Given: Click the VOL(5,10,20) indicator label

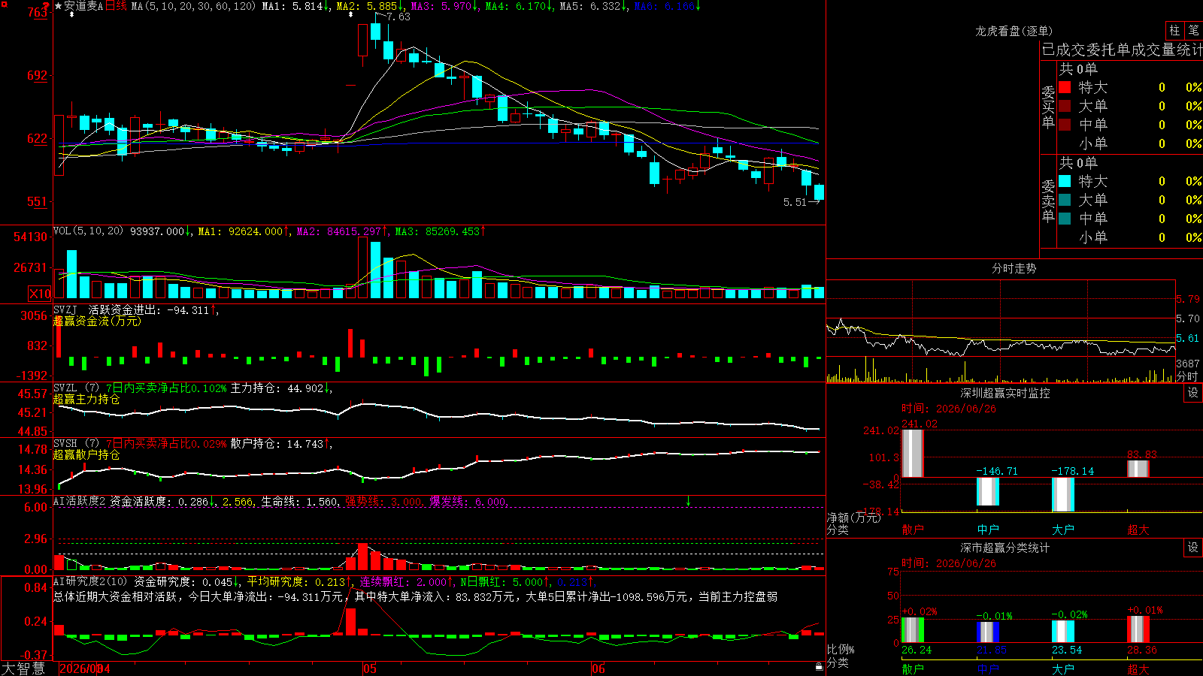Looking at the screenshot, I should click(x=89, y=231).
